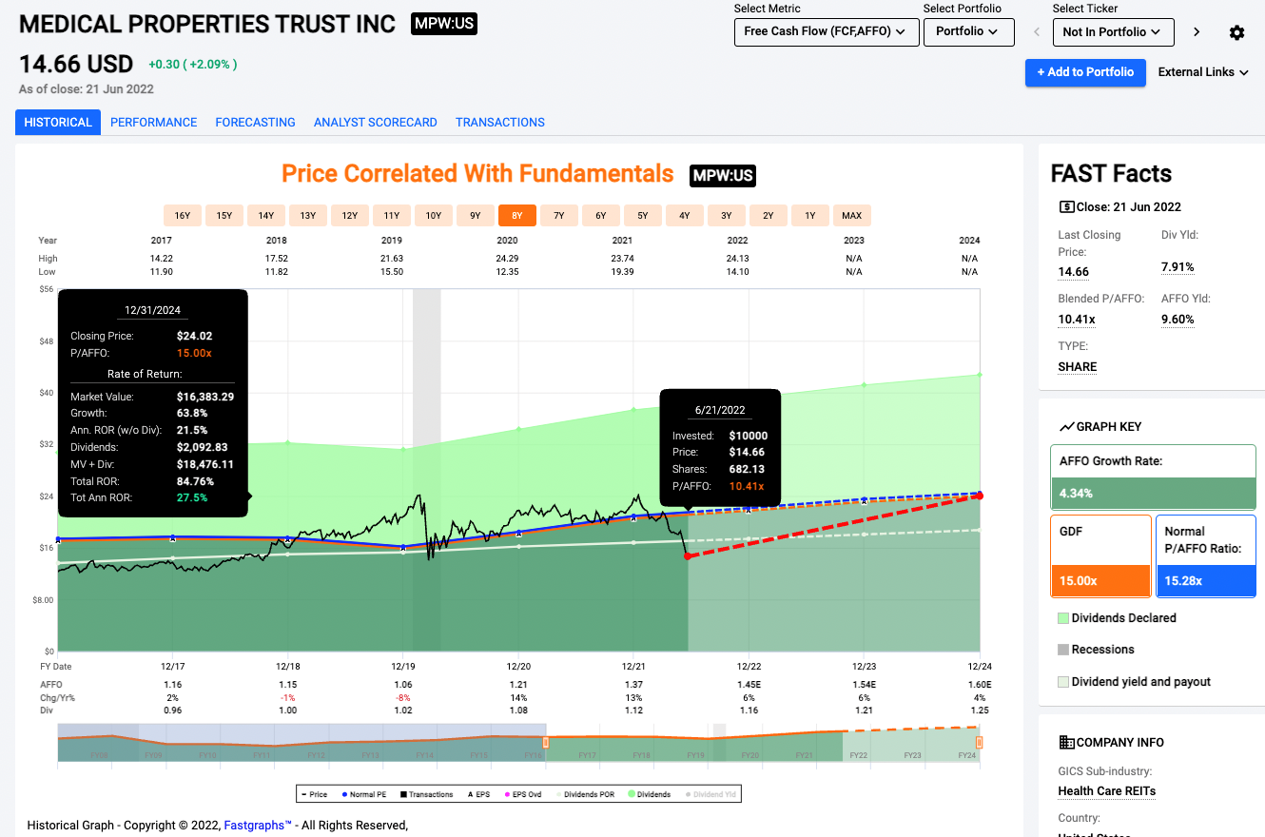Go to the previous ticker arrow
1265x837 pixels.
pos(1038,32)
